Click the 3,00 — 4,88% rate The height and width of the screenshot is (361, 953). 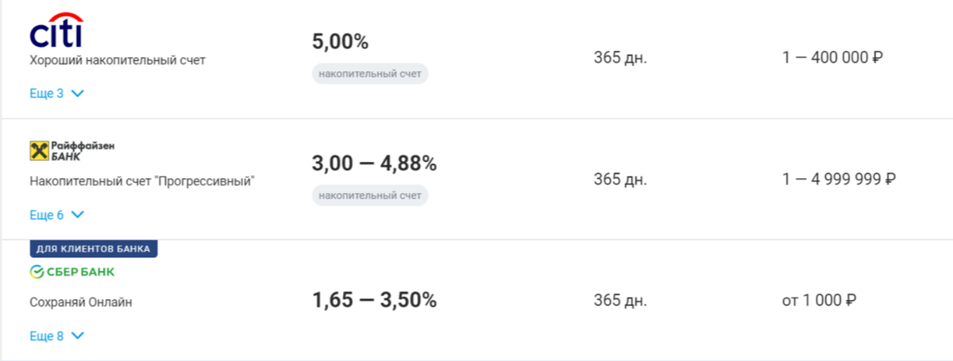point(375,163)
